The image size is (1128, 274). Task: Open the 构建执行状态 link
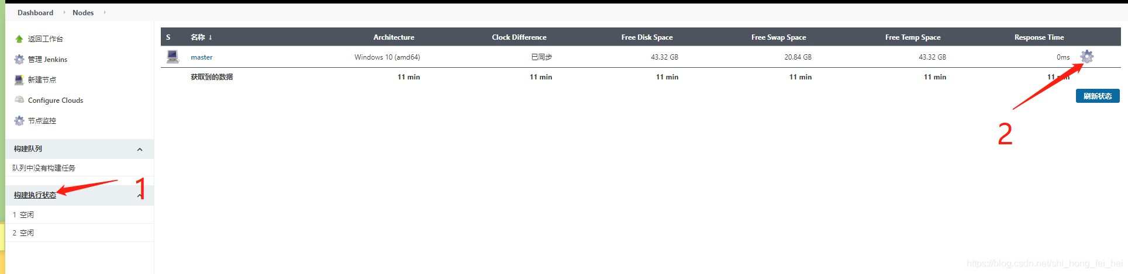pos(35,195)
